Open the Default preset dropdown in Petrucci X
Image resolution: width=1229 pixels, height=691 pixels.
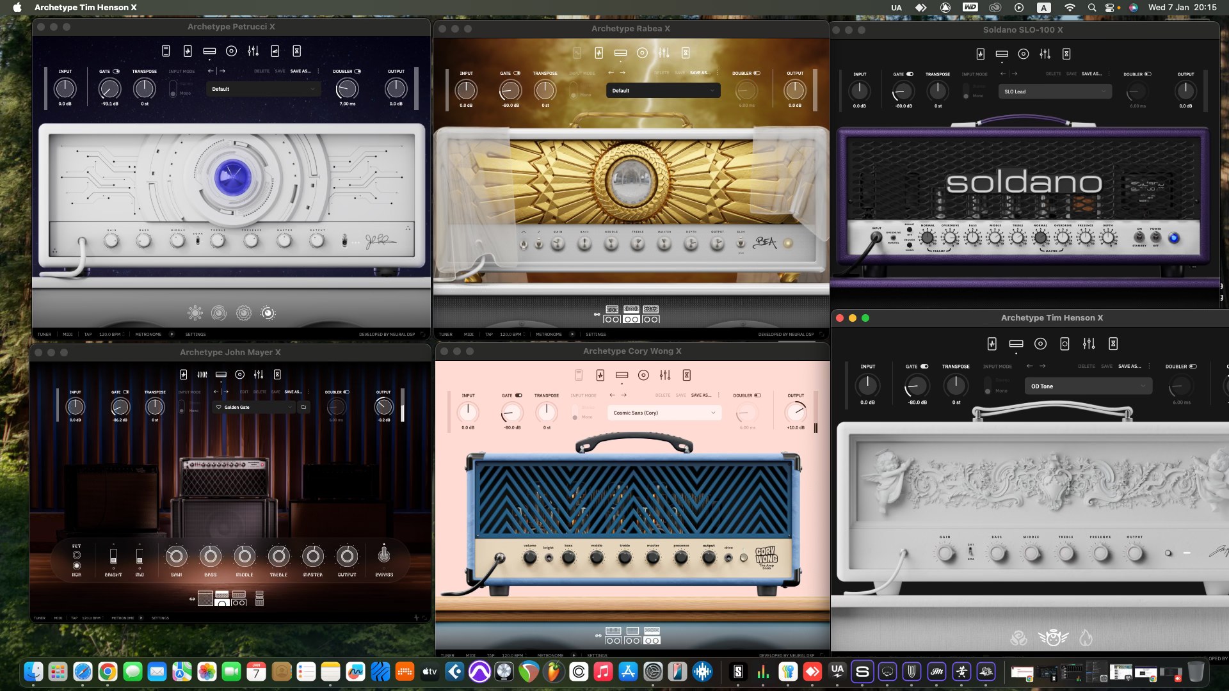click(263, 89)
